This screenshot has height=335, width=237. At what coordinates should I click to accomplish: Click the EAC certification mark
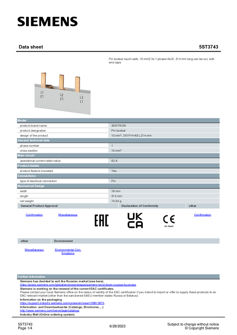click(x=101, y=220)
